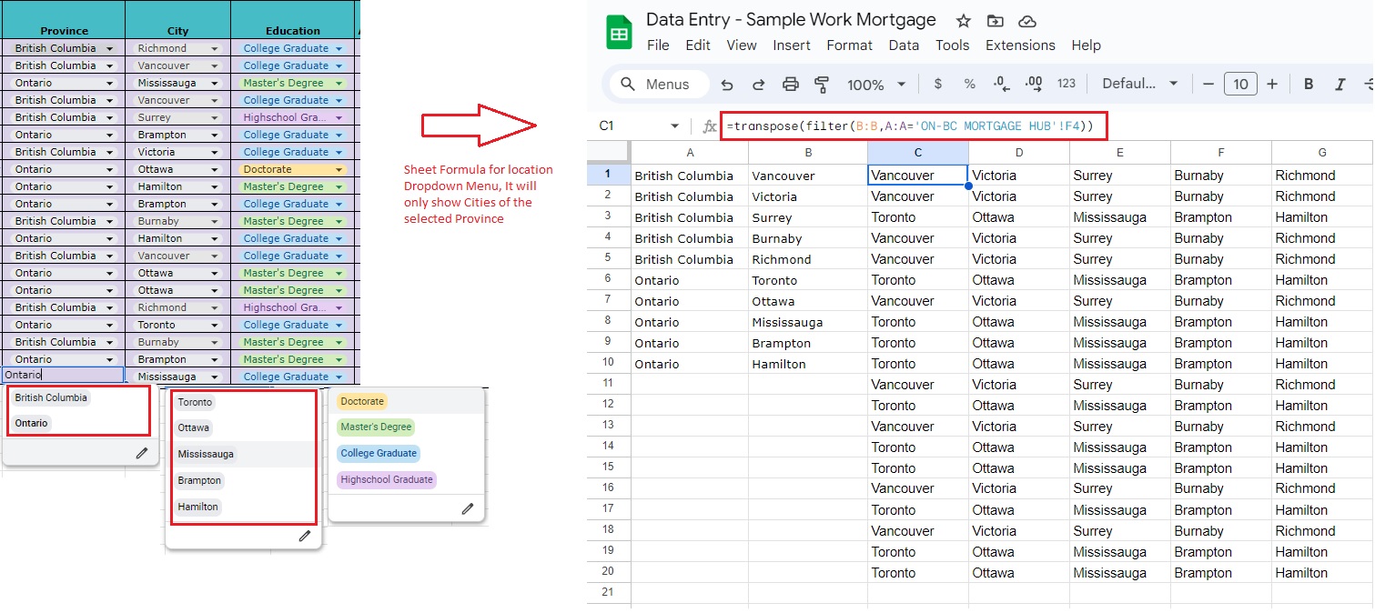Click cell C1 containing Vancouver
1375x613 pixels.
click(917, 176)
